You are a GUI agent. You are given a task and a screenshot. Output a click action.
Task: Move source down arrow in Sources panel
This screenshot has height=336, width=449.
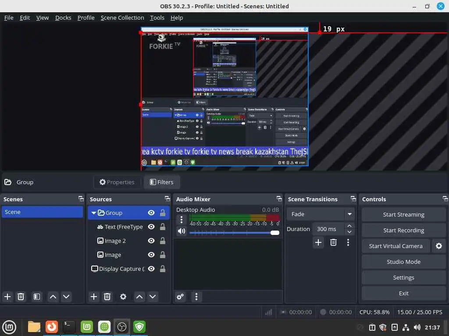tap(153, 297)
